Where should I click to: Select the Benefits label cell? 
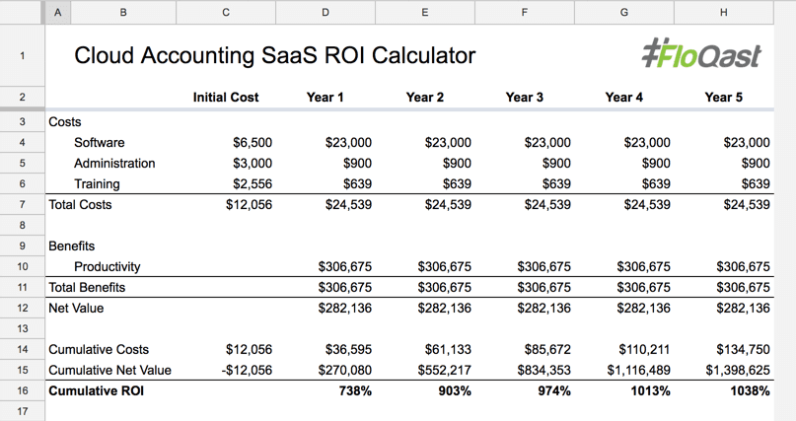72,246
